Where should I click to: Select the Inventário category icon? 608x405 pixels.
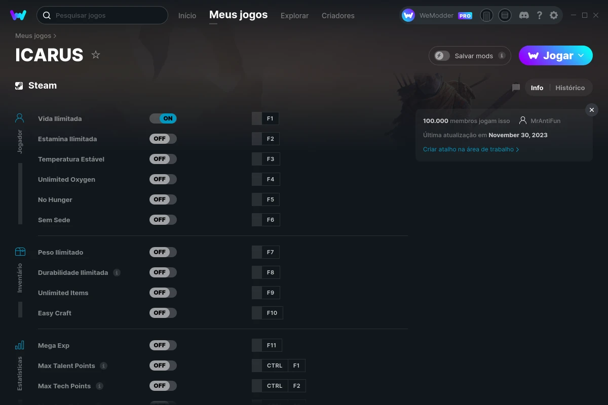[20, 252]
